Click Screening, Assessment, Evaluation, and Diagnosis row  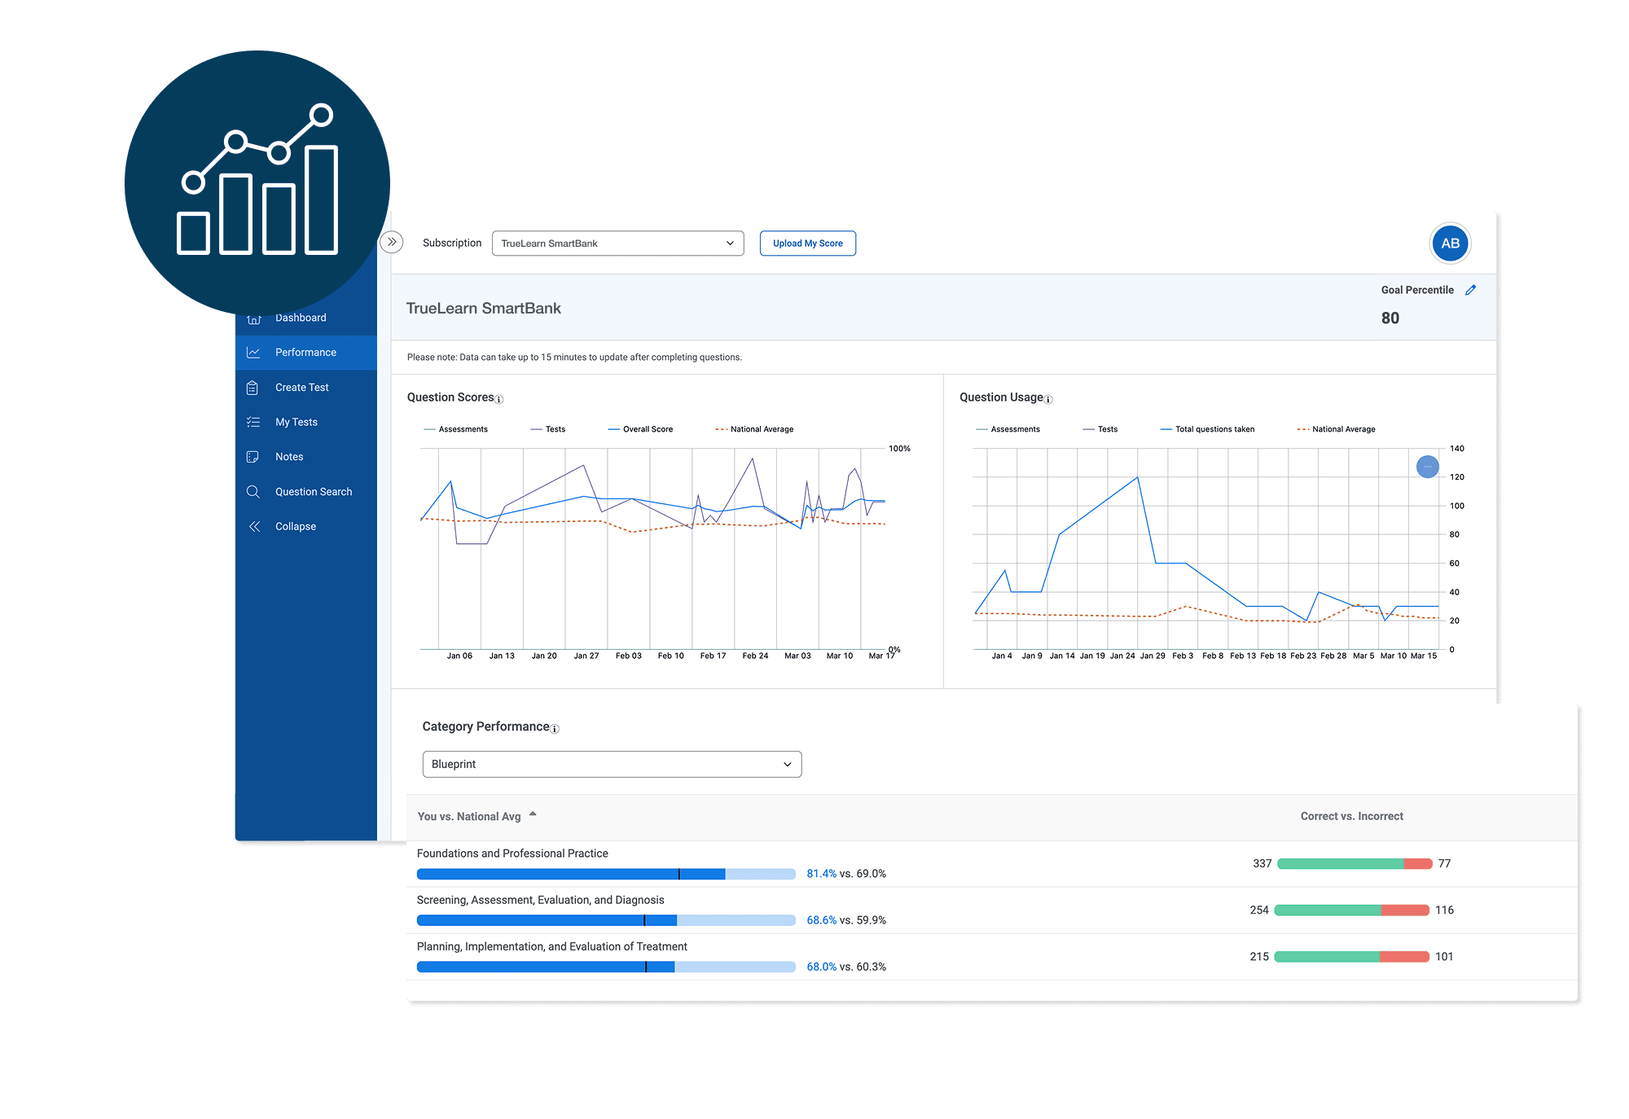(x=540, y=900)
